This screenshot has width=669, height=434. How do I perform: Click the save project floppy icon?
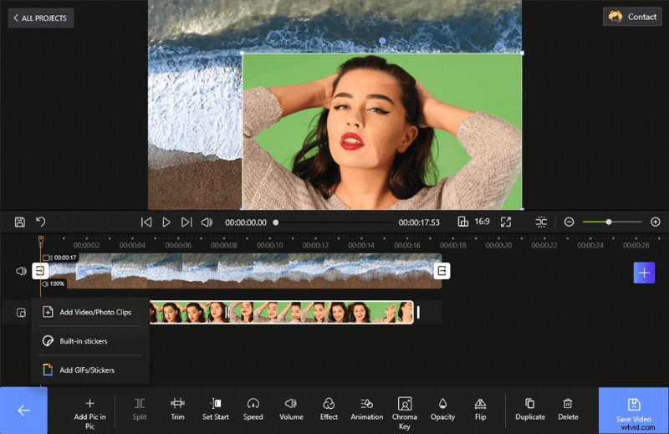click(x=19, y=222)
